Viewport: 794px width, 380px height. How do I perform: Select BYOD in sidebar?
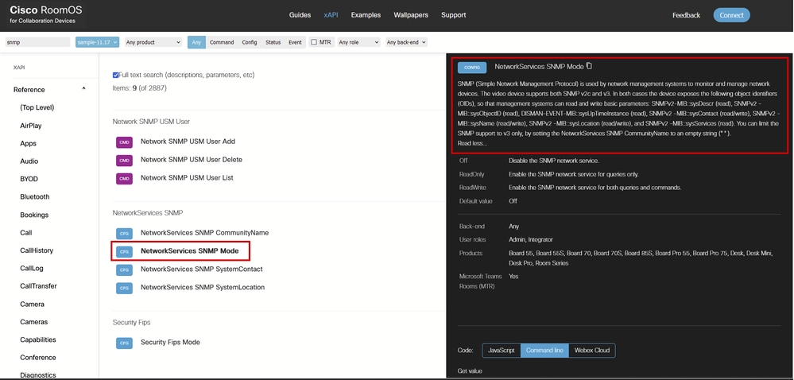[x=29, y=179]
